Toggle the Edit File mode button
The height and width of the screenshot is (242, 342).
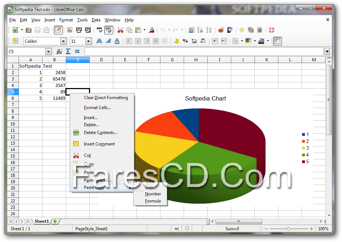58,30
